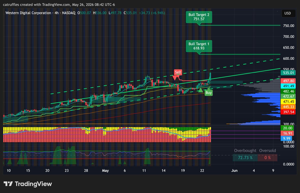Click the red Sell! signal label
The image size is (300, 193).
point(178,72)
